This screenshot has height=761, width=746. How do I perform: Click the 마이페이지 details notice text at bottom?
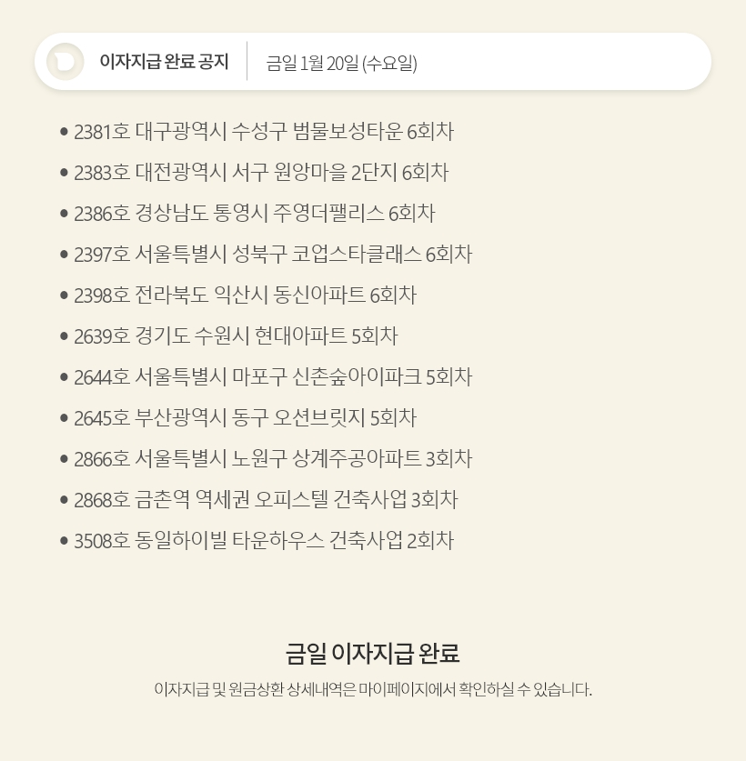pos(373,689)
